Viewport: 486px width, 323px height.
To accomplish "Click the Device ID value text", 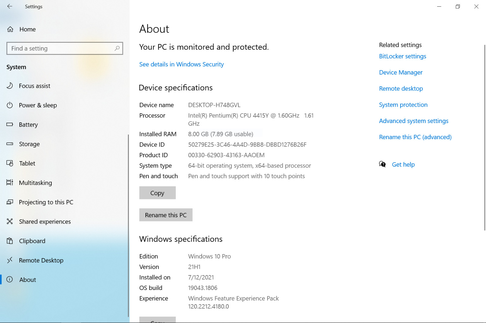I will [247, 145].
